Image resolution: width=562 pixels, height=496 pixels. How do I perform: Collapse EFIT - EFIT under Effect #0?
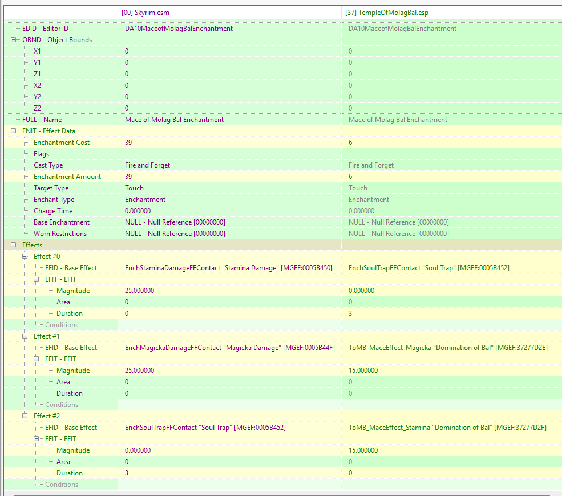click(x=36, y=279)
